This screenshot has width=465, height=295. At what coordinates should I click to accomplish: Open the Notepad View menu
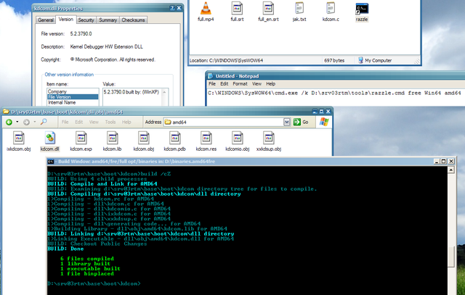(x=256, y=84)
